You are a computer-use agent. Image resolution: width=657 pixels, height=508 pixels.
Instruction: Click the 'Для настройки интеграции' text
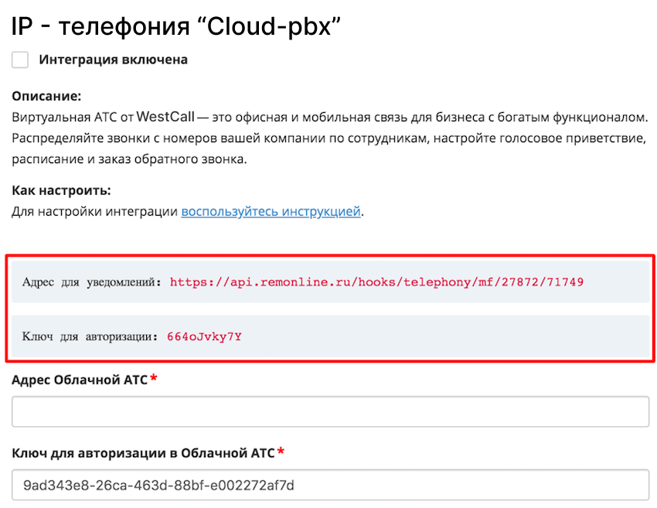[x=95, y=211]
